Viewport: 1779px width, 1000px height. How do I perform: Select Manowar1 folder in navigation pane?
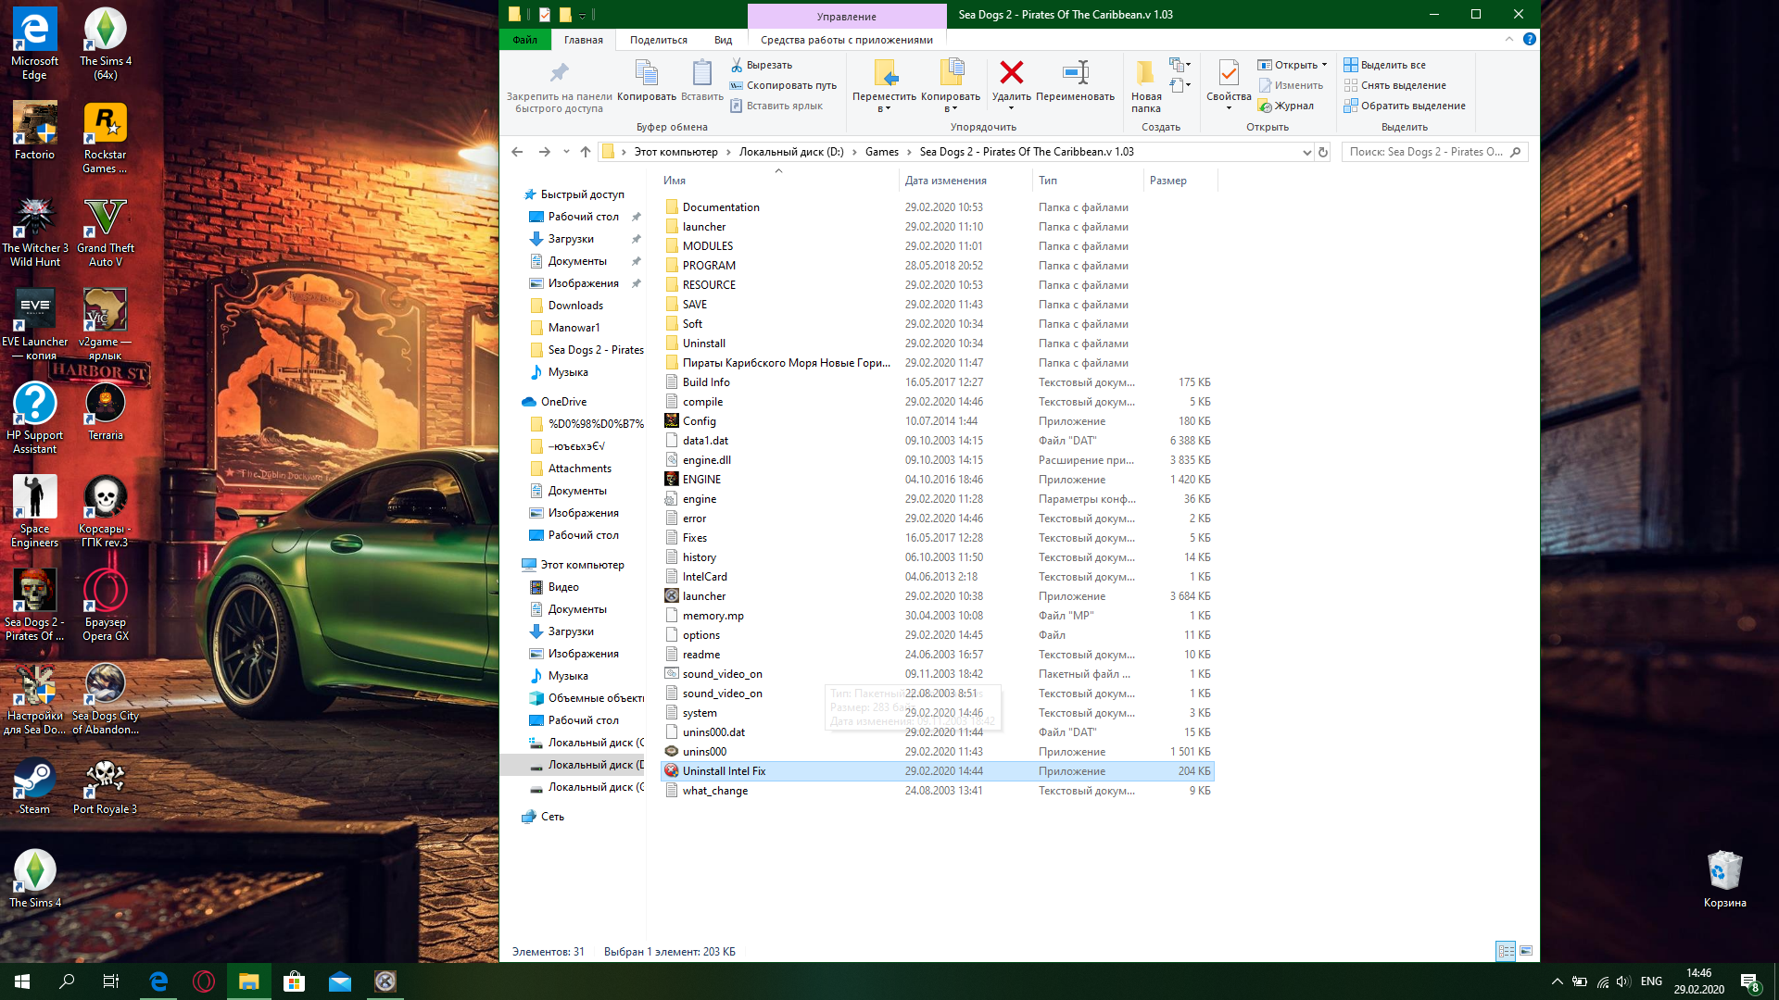click(573, 328)
